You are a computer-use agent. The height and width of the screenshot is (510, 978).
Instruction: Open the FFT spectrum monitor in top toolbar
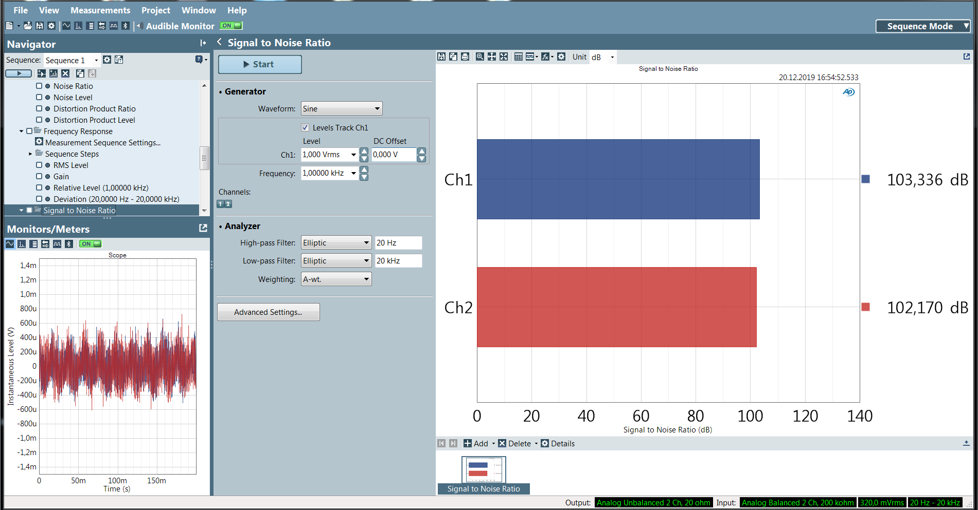tap(78, 26)
